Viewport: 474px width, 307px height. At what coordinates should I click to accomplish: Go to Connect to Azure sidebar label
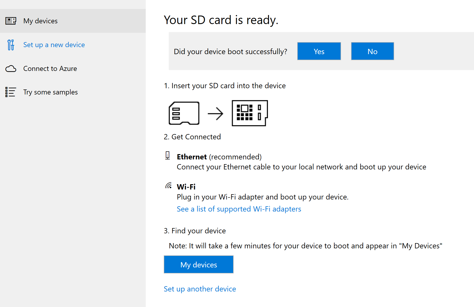[50, 69]
